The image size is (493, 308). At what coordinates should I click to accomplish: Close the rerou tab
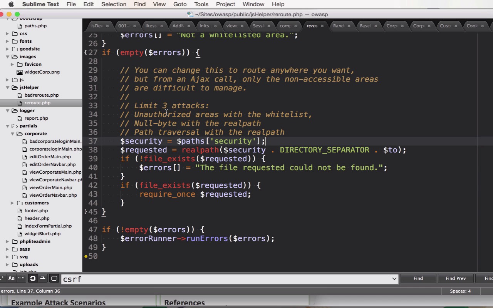(322, 26)
